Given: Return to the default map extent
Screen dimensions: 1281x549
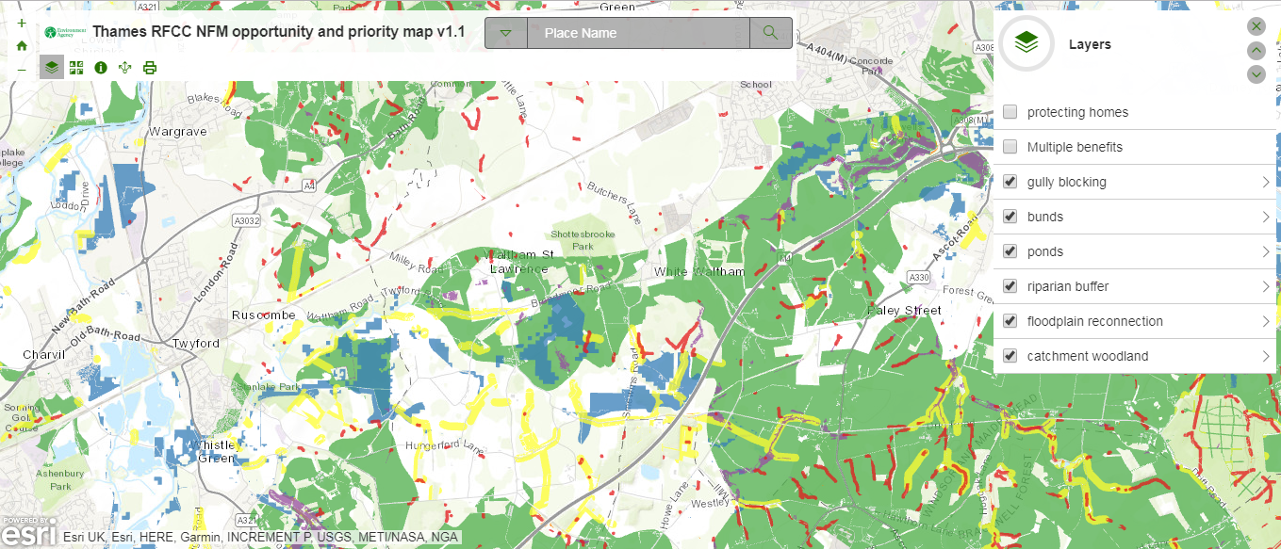Looking at the screenshot, I should (22, 45).
